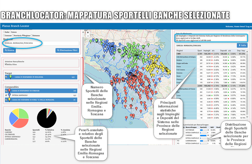The image size is (252, 164).
Task: Toggle Cassa dei Risparmi di Forlì checkbox
Action: point(6,100)
